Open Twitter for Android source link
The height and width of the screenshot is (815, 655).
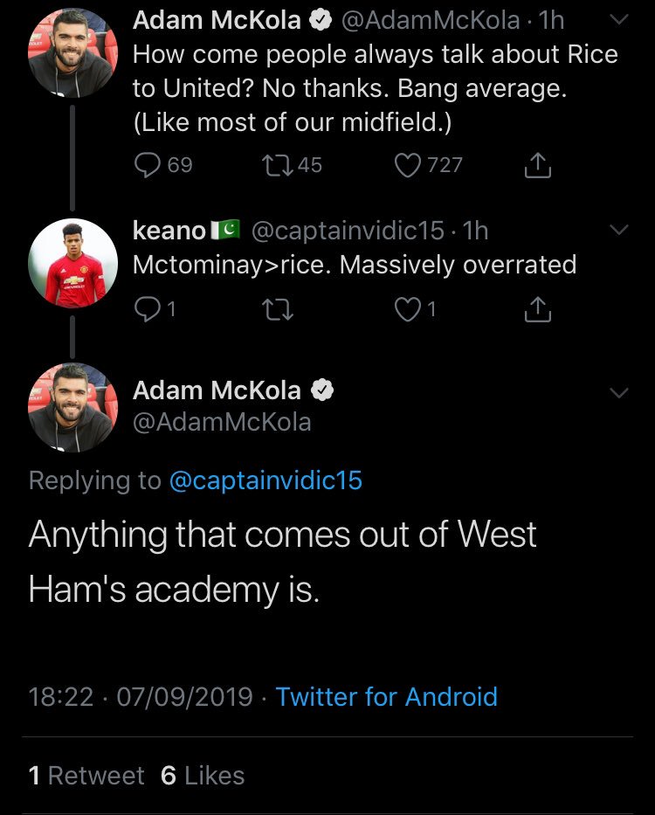pyautogui.click(x=386, y=696)
